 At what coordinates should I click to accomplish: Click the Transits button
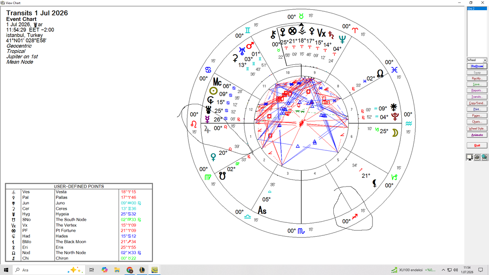(477, 97)
